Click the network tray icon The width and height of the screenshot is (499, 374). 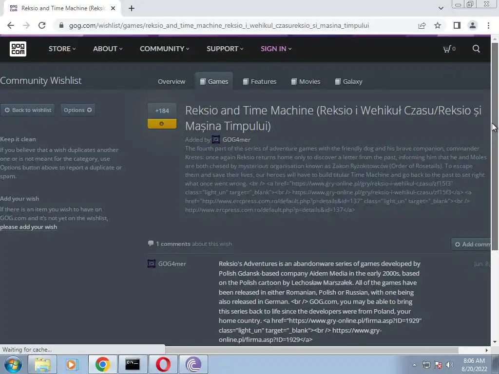[x=426, y=365]
